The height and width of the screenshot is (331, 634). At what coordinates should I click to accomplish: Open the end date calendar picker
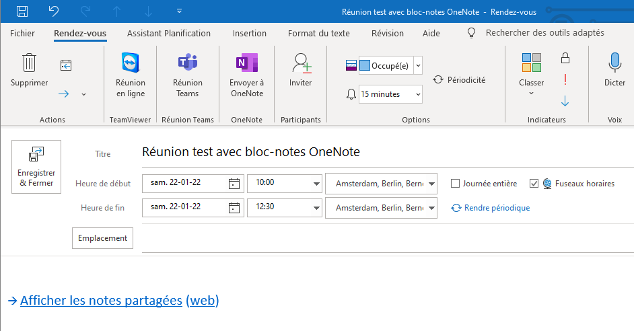click(234, 208)
